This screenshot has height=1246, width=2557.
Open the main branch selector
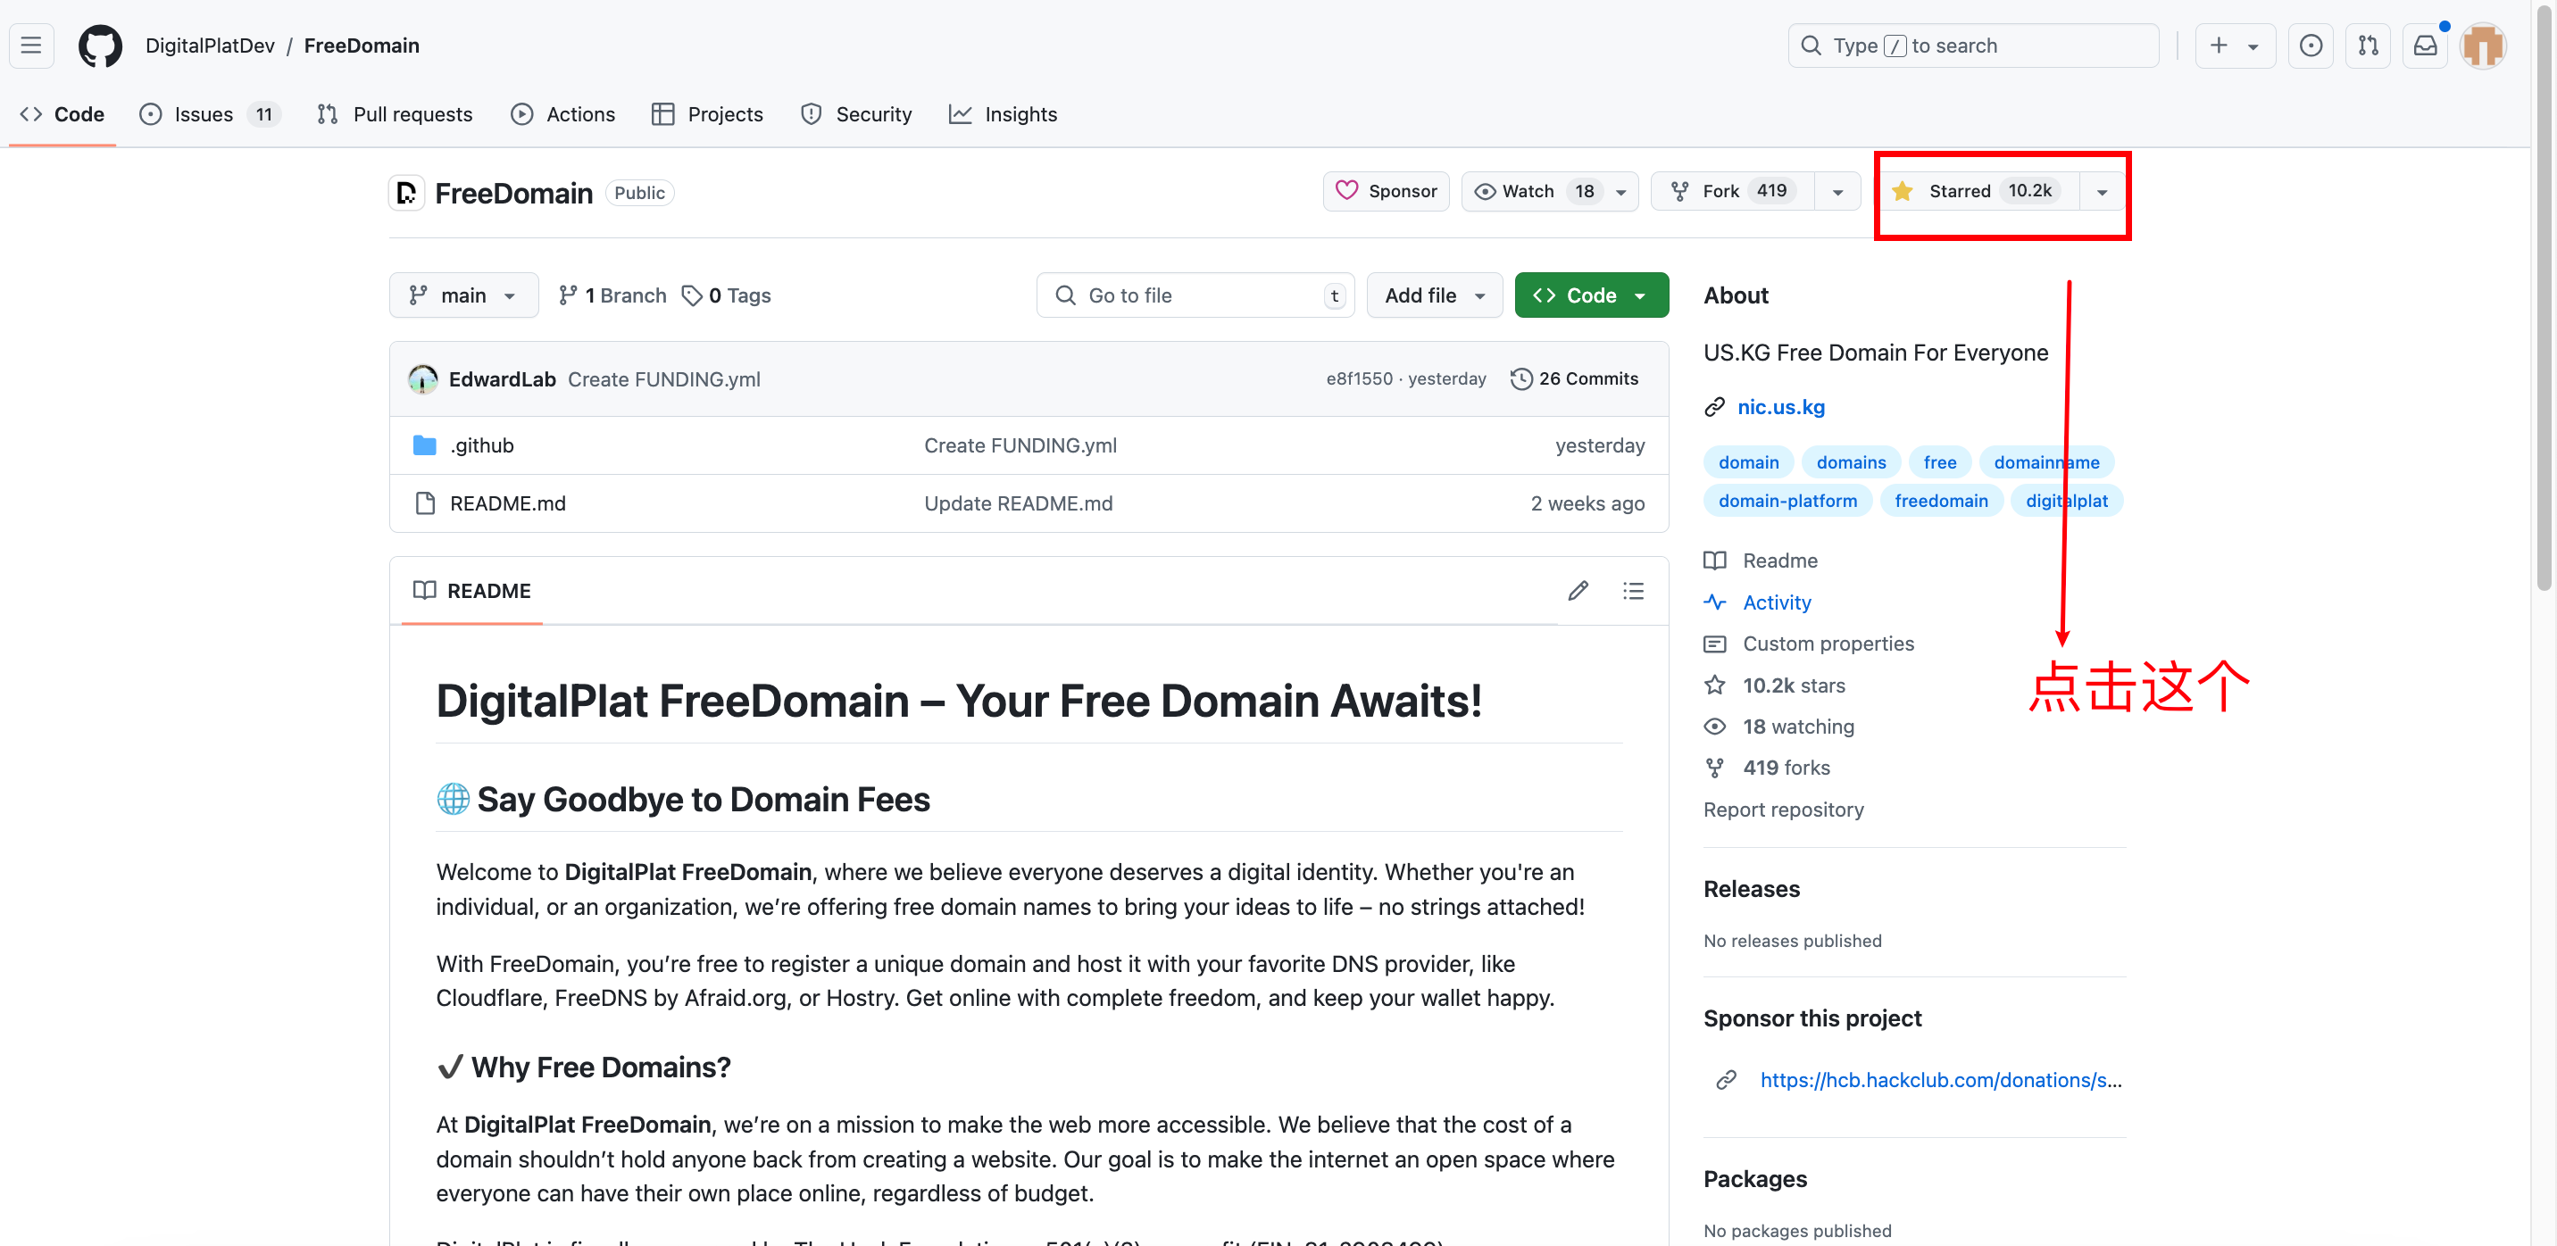[x=463, y=295]
